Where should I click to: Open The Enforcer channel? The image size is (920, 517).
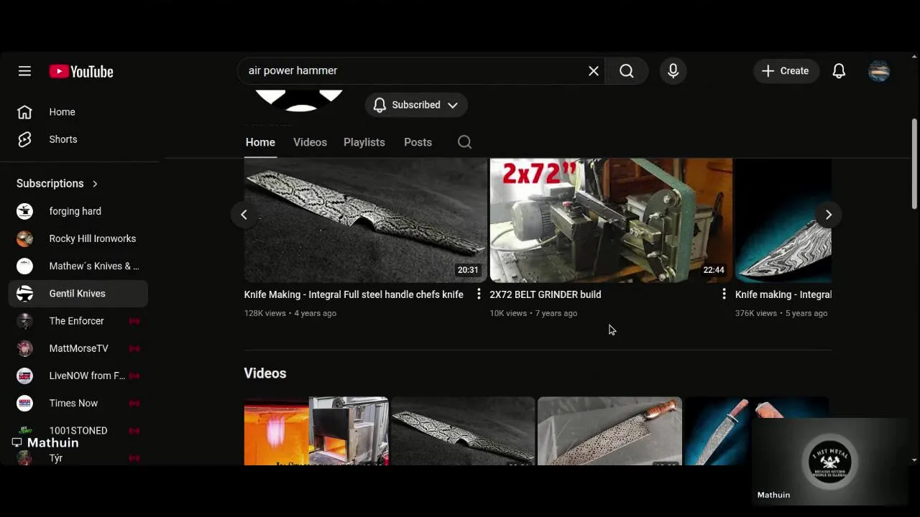click(78, 320)
